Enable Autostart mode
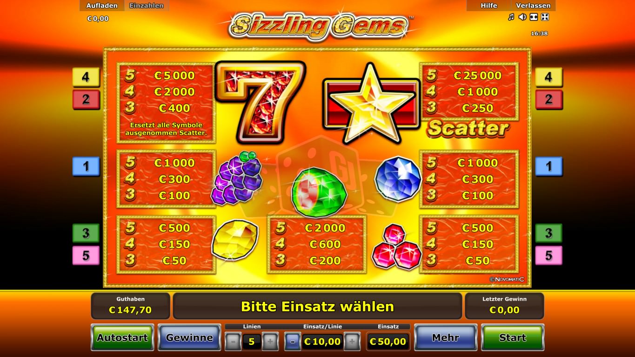This screenshot has height=357, width=635. [122, 337]
